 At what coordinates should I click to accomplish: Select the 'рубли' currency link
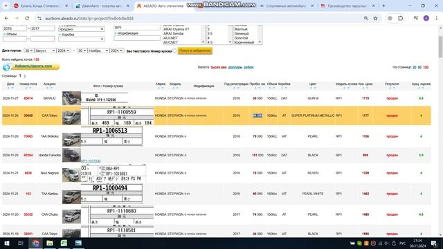[x=248, y=67]
